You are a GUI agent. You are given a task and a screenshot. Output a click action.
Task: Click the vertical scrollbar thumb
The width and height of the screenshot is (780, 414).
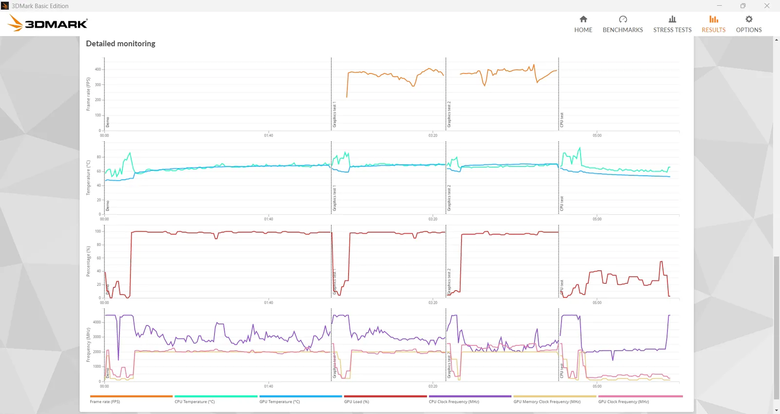(776, 327)
